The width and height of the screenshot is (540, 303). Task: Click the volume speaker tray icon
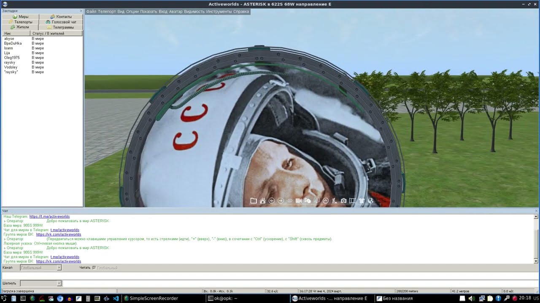(472, 298)
